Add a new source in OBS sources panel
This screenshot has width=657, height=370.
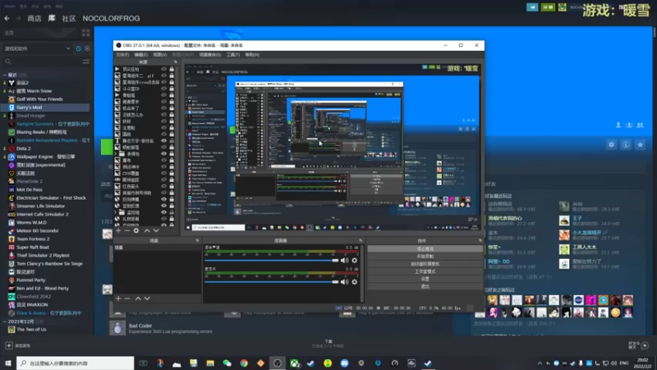coord(118,231)
